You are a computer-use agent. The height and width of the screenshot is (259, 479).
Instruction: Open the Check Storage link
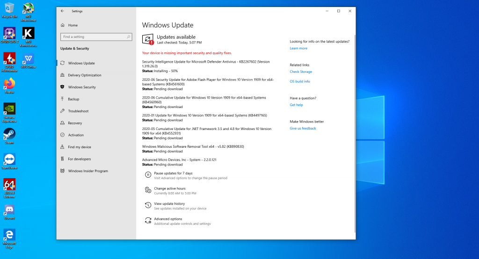(301, 72)
